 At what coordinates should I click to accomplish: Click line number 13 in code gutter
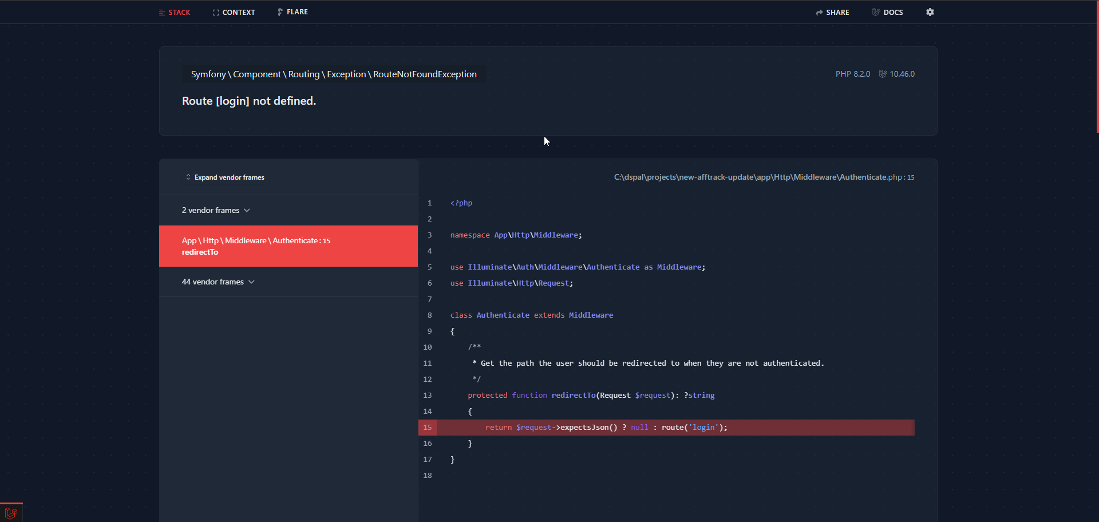point(428,396)
